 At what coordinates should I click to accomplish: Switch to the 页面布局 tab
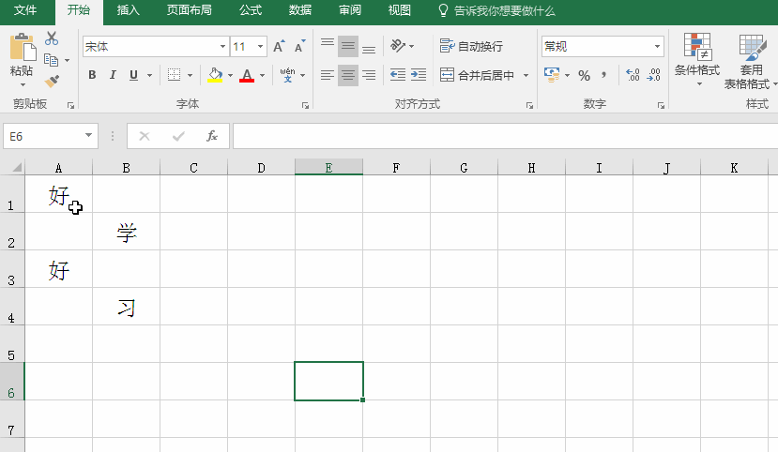189,10
